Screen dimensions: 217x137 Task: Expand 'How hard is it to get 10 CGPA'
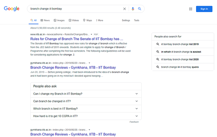click(86, 116)
